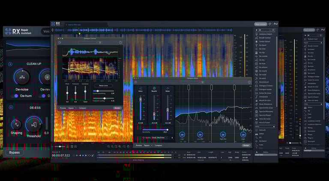
Task: Toggle the Noise icon in Dialogue Isolate
Action: (167, 88)
